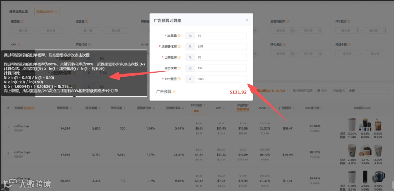The height and width of the screenshot is (191, 394).
Task: Open 匹配模式 dropdown showing 全部
Action: point(368,91)
